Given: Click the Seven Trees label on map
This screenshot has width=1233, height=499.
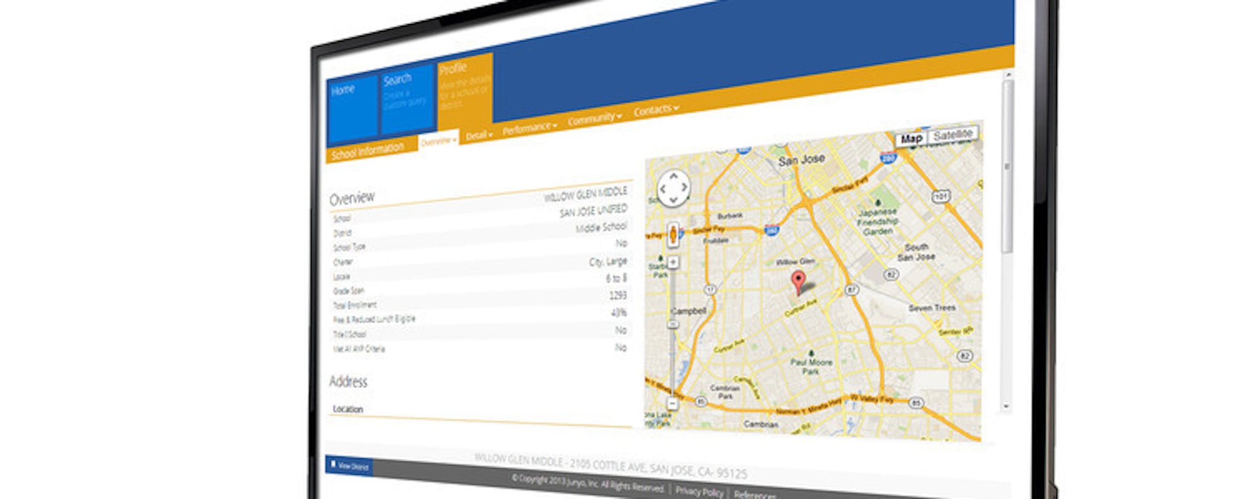Looking at the screenshot, I should pyautogui.click(x=932, y=307).
